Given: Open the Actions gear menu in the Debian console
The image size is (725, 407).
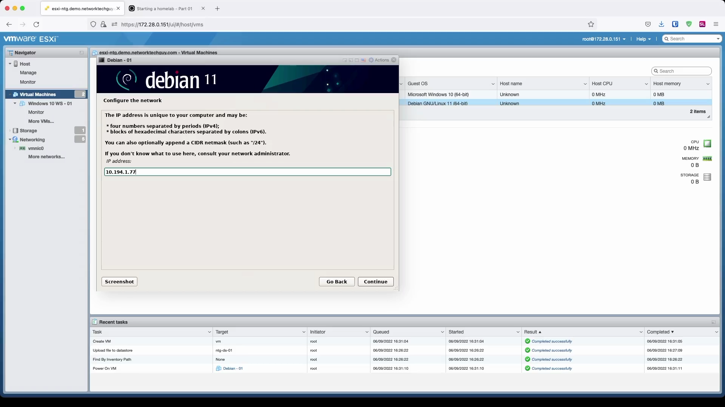Looking at the screenshot, I should 379,60.
